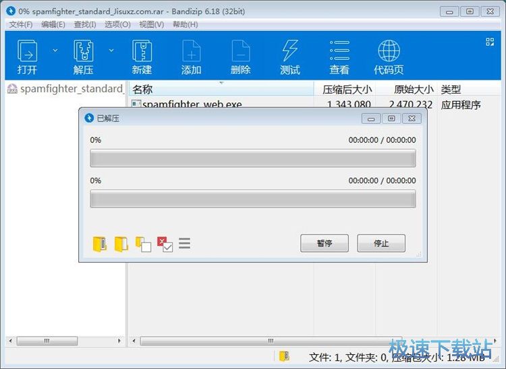Maximize the 已解压 dialog
Screen dimensions: 506x369
391,119
